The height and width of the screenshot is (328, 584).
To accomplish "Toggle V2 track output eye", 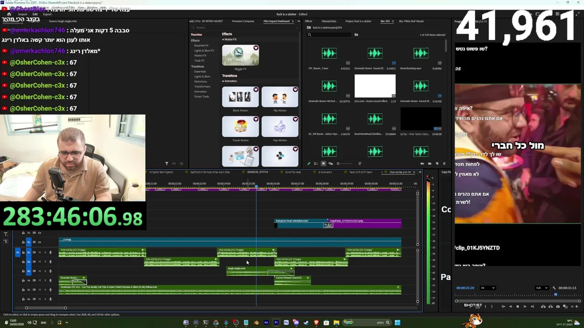I will (x=40, y=233).
